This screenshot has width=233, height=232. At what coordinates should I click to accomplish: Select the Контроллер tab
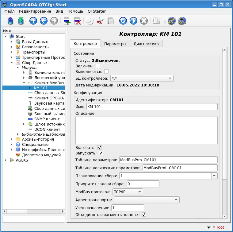[x=85, y=43]
